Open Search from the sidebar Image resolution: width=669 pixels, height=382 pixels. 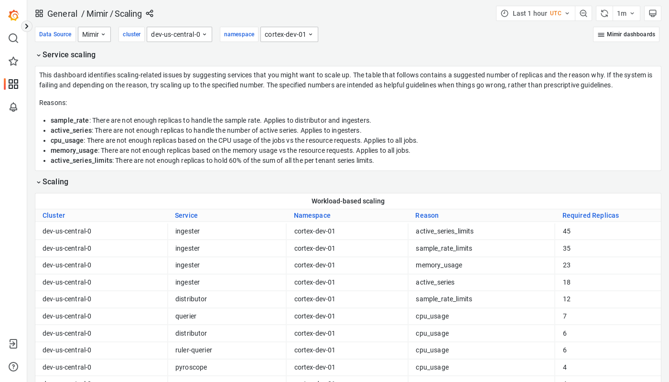(x=13, y=38)
